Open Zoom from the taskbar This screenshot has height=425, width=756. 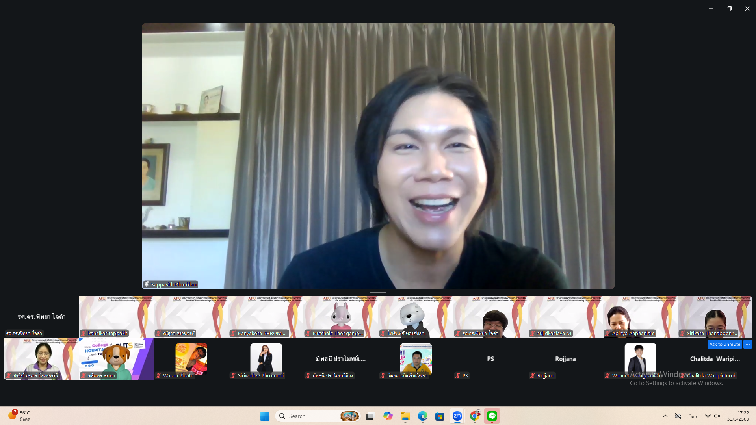[457, 416]
